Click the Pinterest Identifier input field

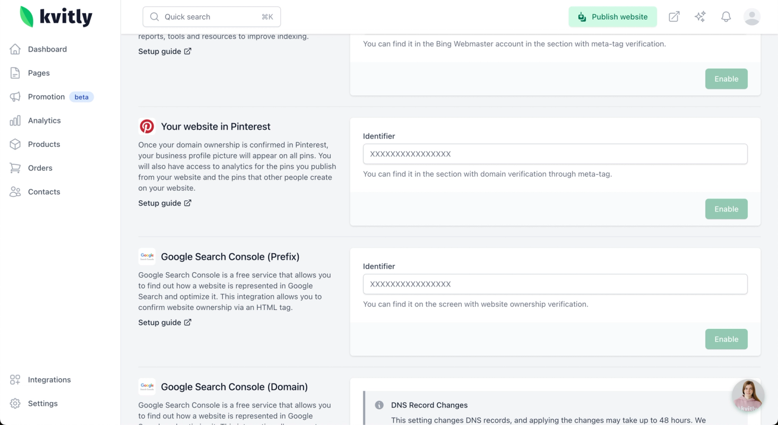tap(555, 154)
